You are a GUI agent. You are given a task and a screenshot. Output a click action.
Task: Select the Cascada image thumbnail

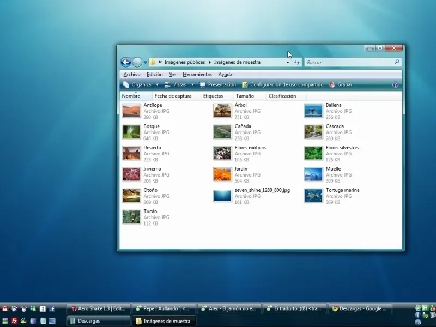[x=313, y=132]
